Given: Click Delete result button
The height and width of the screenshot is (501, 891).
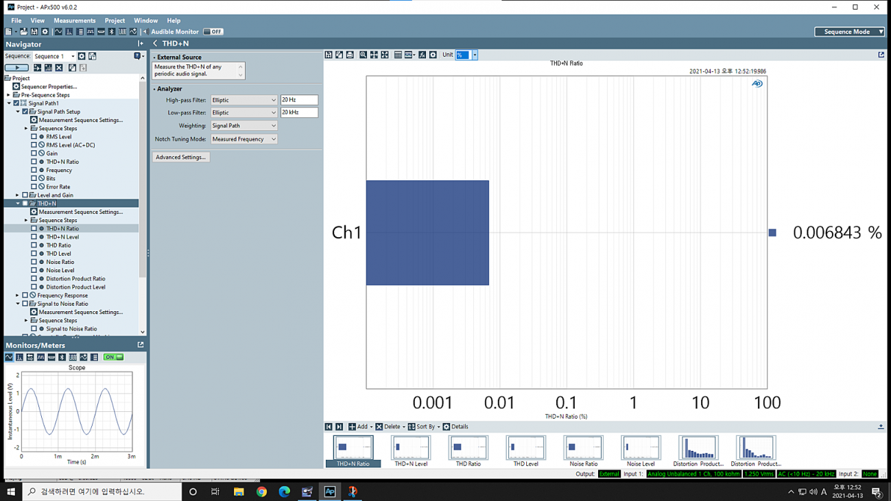Looking at the screenshot, I should pos(390,426).
